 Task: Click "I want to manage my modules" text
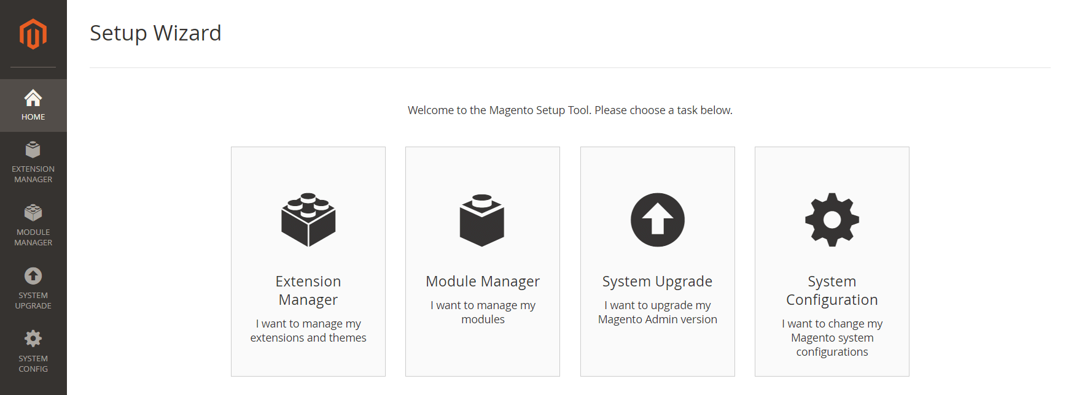click(x=483, y=312)
